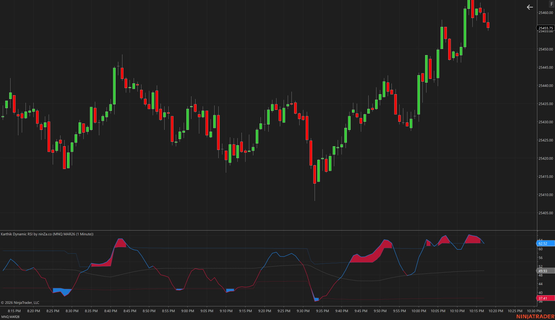555x320 pixels.
Task: Click the Karthik Dynamic RSI indicator label
Action: pyautogui.click(x=47, y=234)
